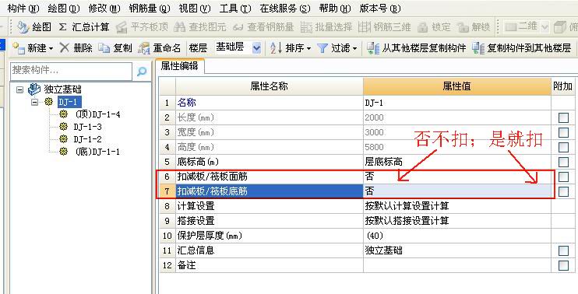Click the 保护层厚度 value (40)

pyautogui.click(x=457, y=236)
